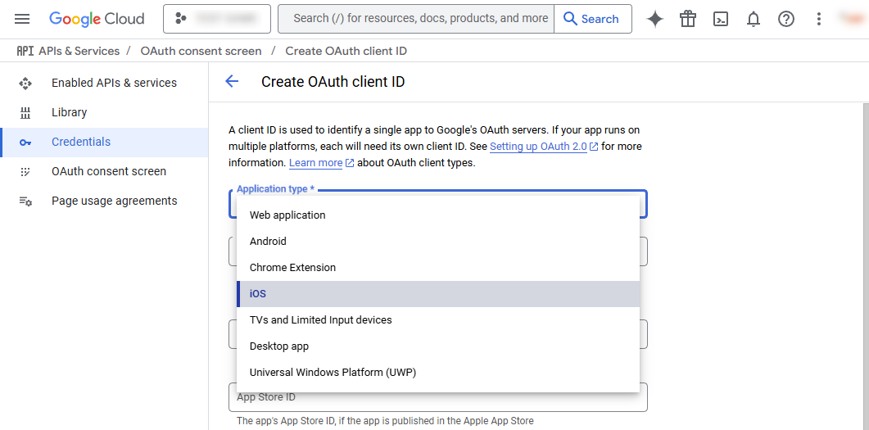
Task: Choose TVs and Limited Input devices
Action: click(438, 320)
